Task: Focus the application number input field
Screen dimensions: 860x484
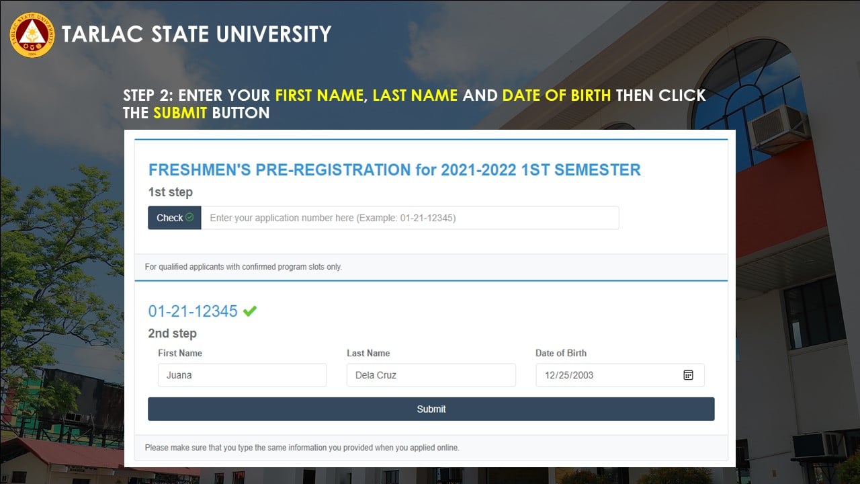Action: tap(410, 218)
